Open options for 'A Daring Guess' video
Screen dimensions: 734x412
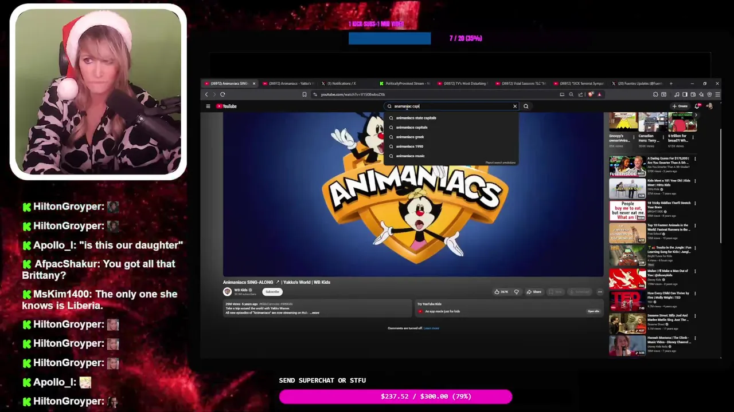[695, 159]
